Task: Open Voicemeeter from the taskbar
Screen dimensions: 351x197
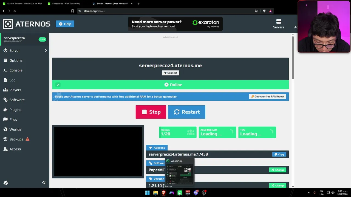Action: coord(188,193)
